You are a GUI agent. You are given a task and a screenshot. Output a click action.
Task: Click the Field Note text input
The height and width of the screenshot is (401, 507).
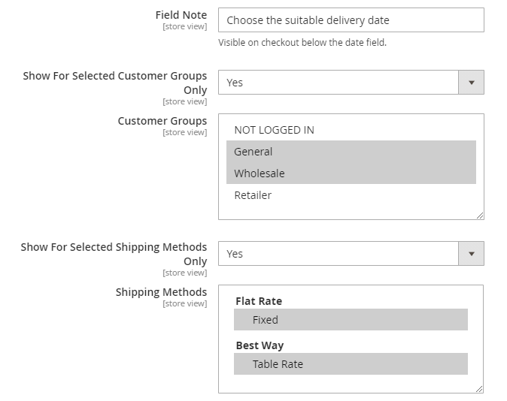coord(351,20)
